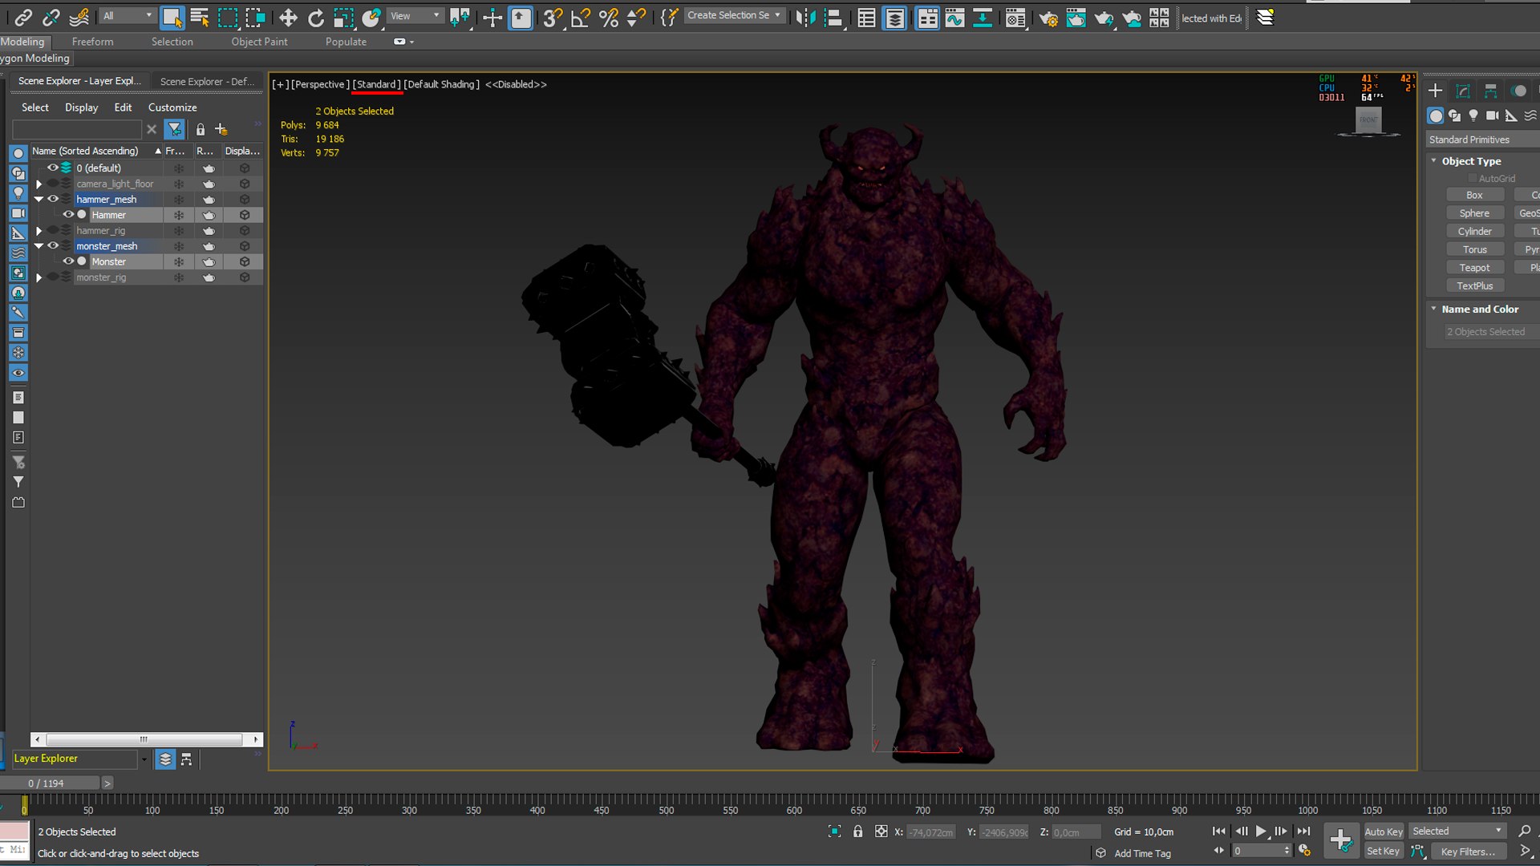Open the View reference coordinate dropdown

(415, 15)
